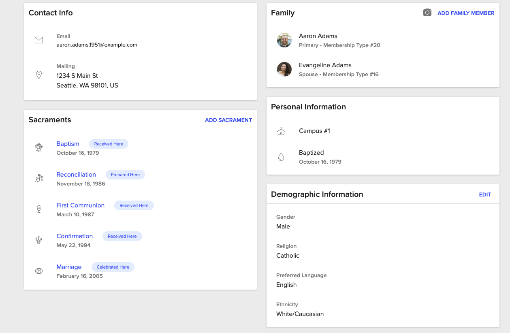
Task: Click the water droplet icon beside Baptized
Action: click(x=281, y=156)
